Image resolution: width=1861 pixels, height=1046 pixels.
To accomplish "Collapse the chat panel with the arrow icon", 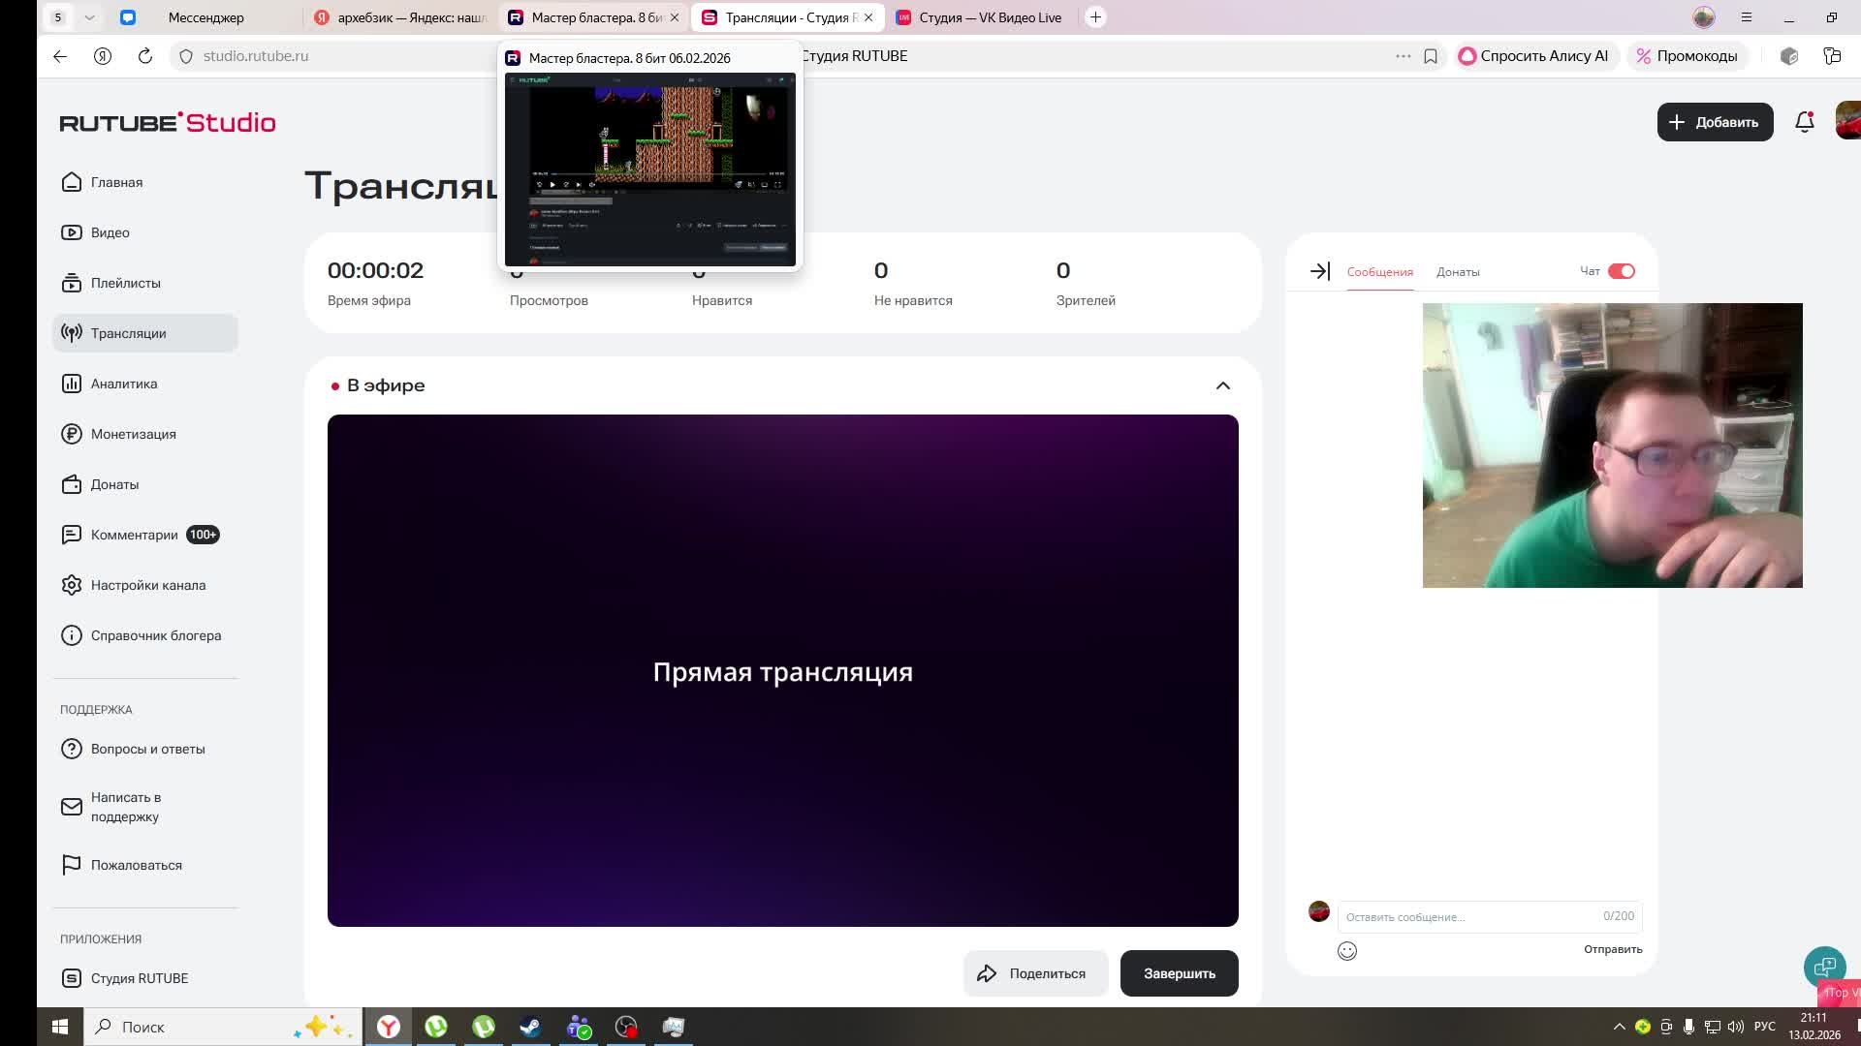I will pos(1319,272).
